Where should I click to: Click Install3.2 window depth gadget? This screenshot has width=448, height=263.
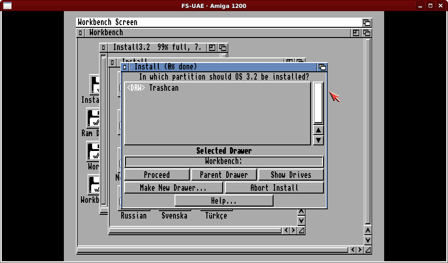[223, 47]
